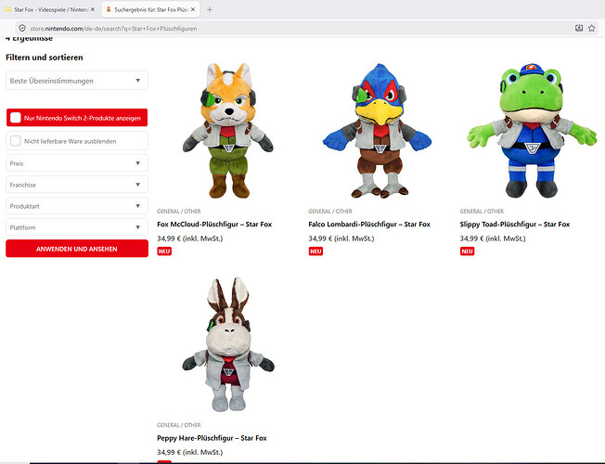Image resolution: width=605 pixels, height=464 pixels.
Task: Expand the Produktart filter
Action: pos(77,206)
